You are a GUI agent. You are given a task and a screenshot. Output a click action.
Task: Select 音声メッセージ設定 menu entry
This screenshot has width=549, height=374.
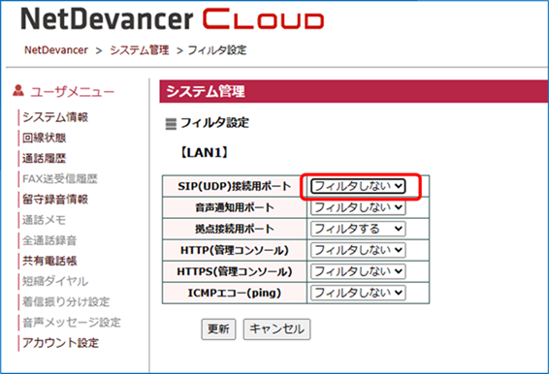click(72, 323)
